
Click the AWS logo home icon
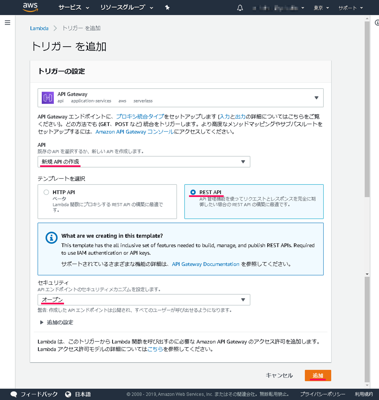click(30, 7)
